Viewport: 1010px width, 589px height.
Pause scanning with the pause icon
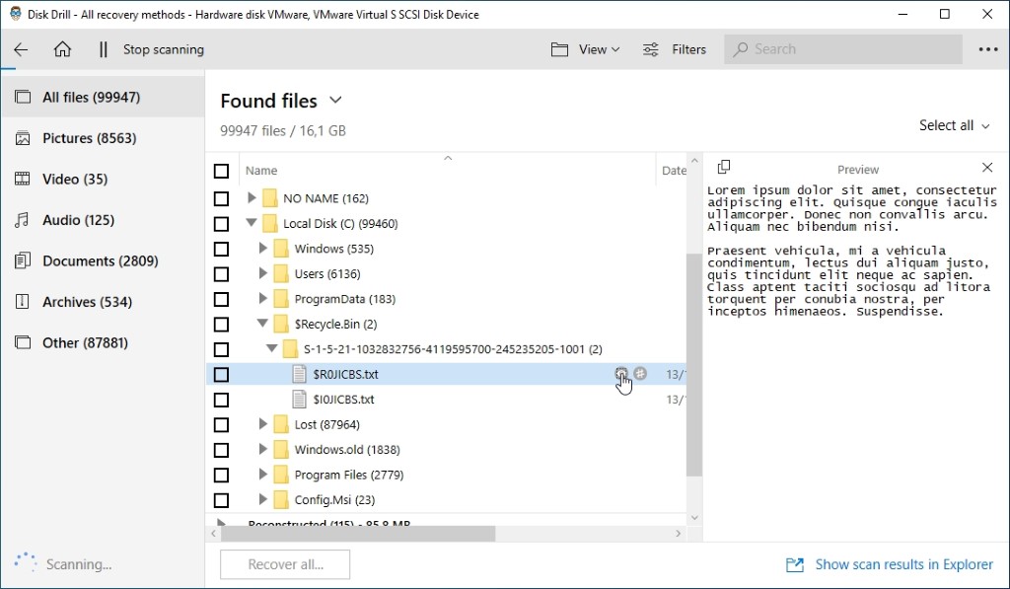pyautogui.click(x=103, y=49)
